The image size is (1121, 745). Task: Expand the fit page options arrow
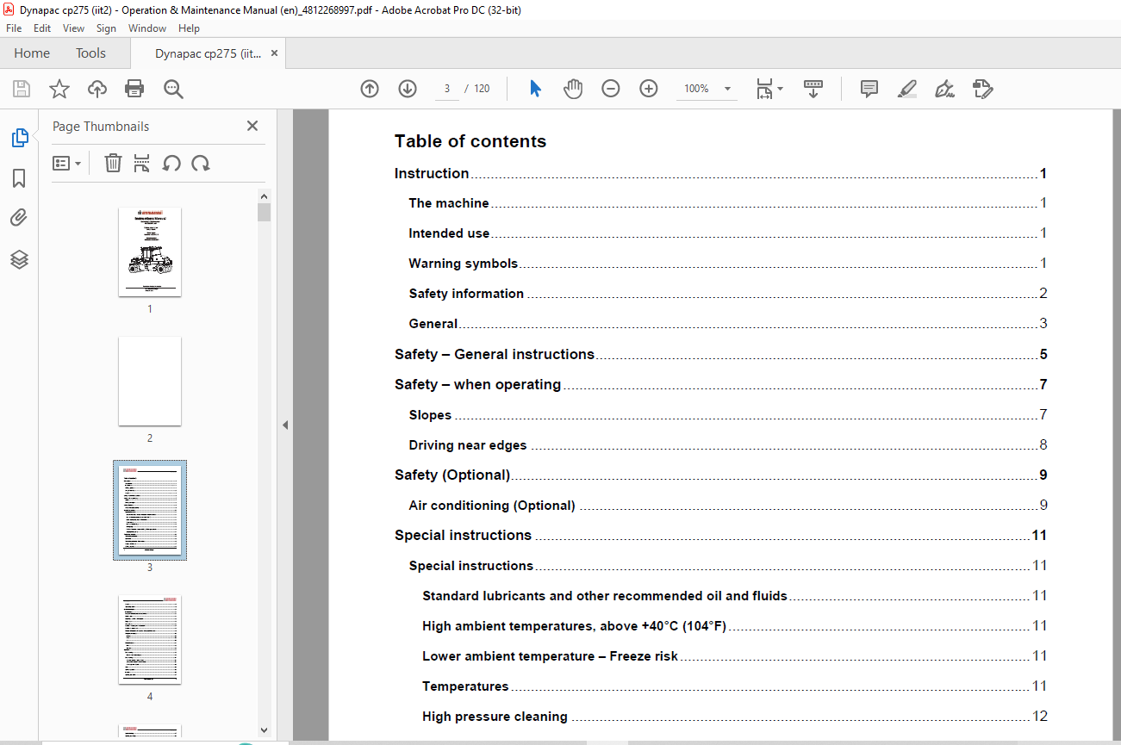click(780, 89)
